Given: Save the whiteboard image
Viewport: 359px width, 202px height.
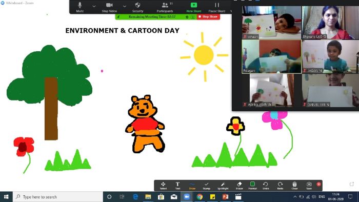Looking at the screenshot, I should (309, 186).
